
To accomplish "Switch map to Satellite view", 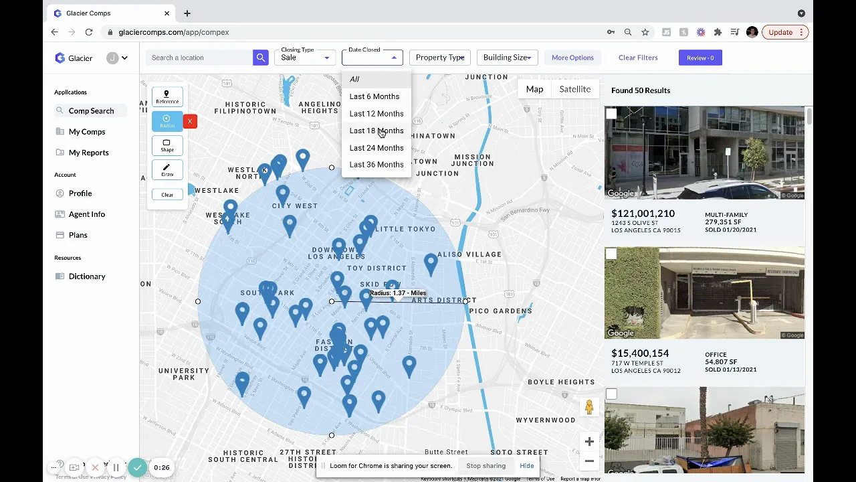I will [x=575, y=89].
